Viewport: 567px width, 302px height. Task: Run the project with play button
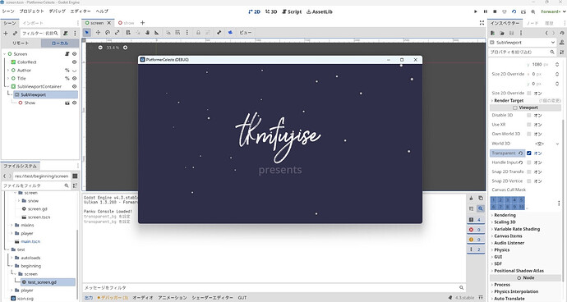click(x=476, y=11)
